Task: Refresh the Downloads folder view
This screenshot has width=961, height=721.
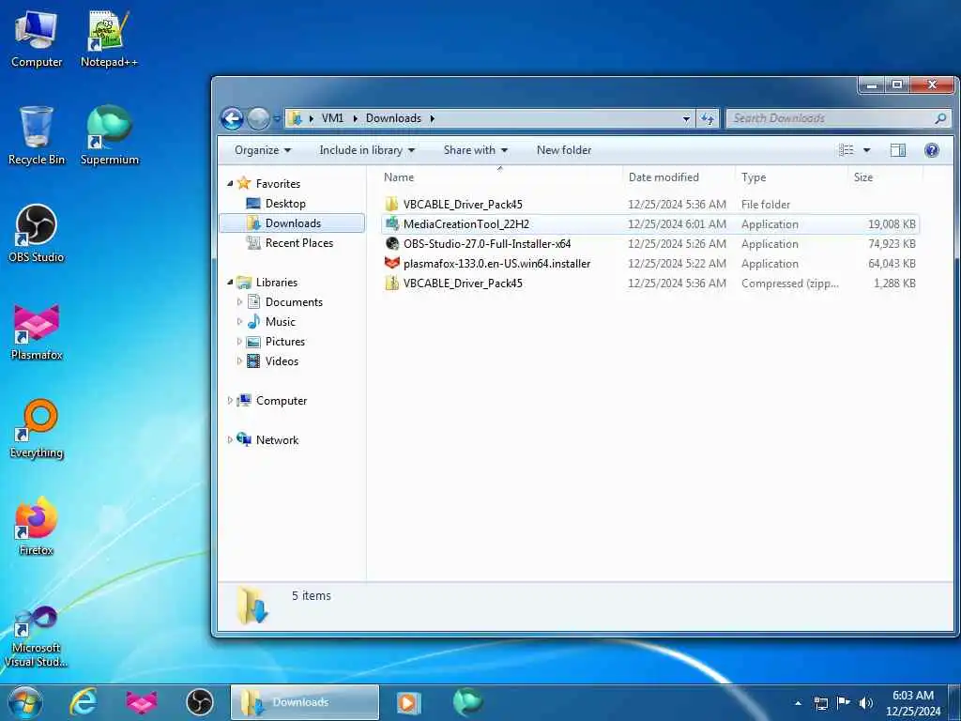Action: click(x=708, y=118)
